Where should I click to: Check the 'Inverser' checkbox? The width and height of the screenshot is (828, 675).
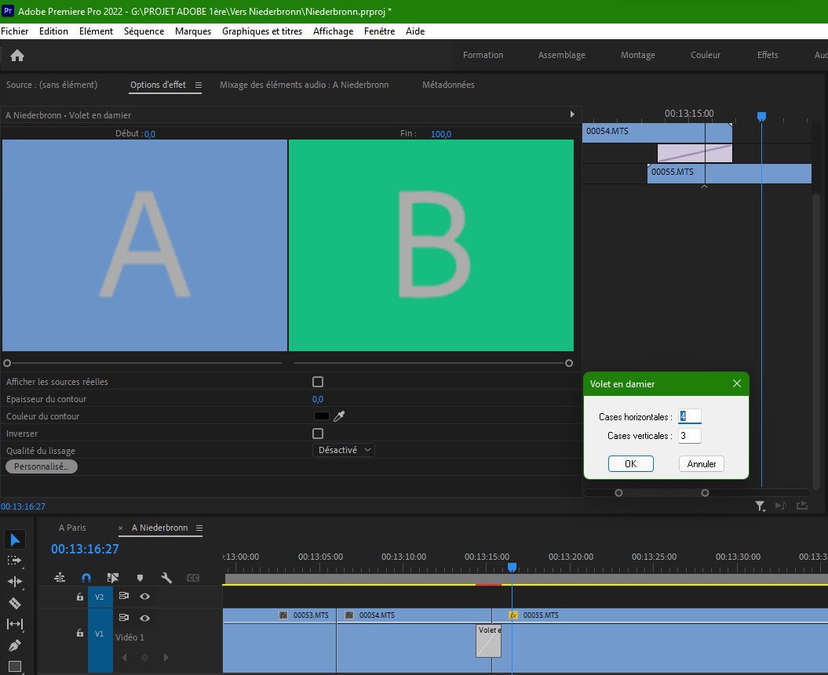pos(318,434)
